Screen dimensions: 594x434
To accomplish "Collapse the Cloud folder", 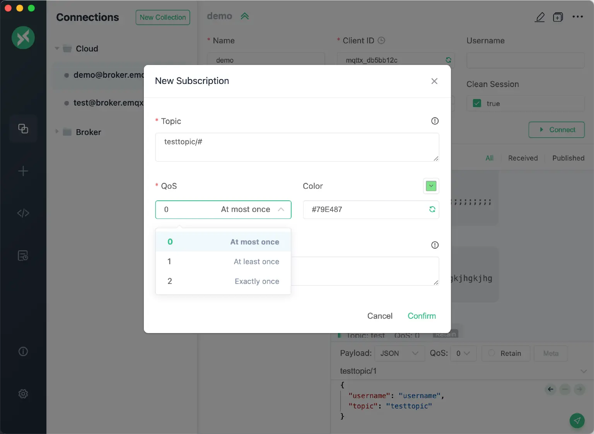I will point(57,49).
